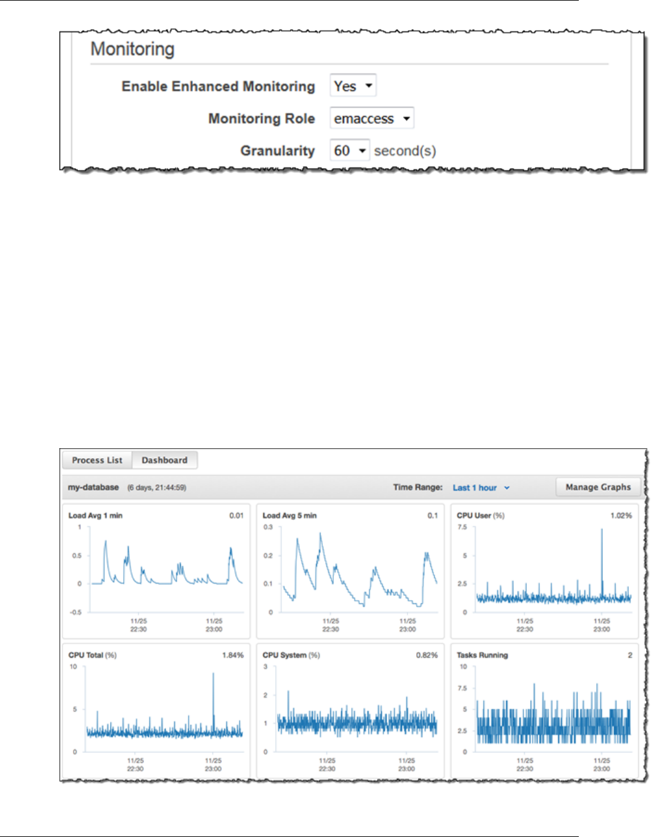The height and width of the screenshot is (837, 653).
Task: Open the Granularity 60 seconds dropdown
Action: (349, 150)
